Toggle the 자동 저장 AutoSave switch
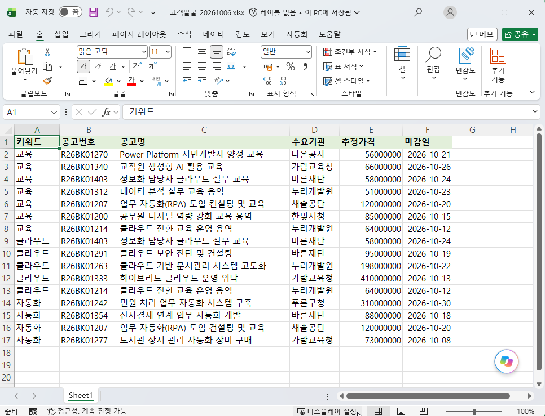 (x=70, y=12)
